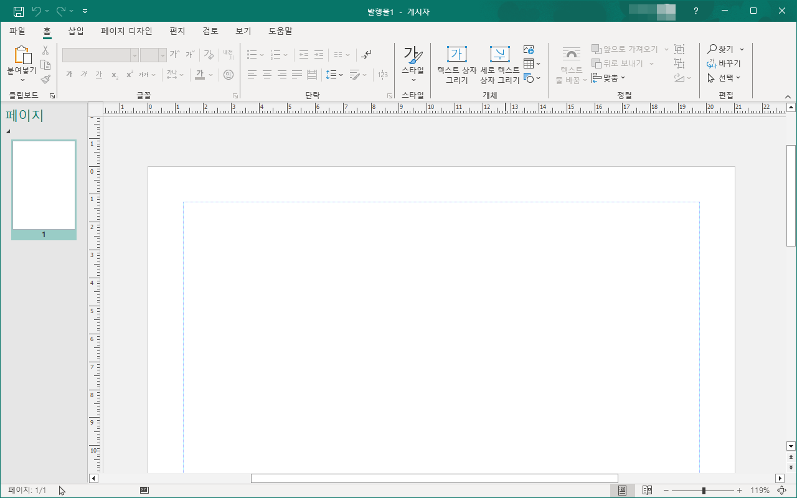Switch to the 삽입 tab
Viewport: 797px width, 498px height.
tap(76, 31)
